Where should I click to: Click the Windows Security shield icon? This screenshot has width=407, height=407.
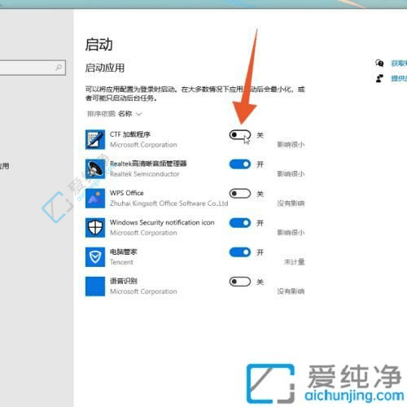(95, 227)
